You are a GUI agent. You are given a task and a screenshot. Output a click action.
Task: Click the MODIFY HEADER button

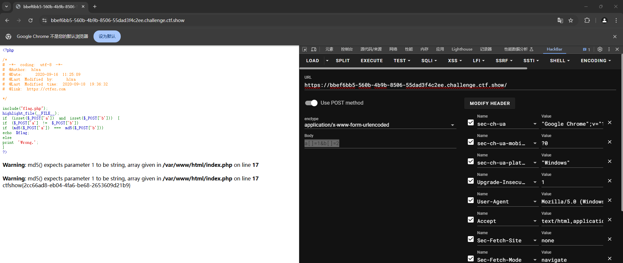pyautogui.click(x=490, y=103)
